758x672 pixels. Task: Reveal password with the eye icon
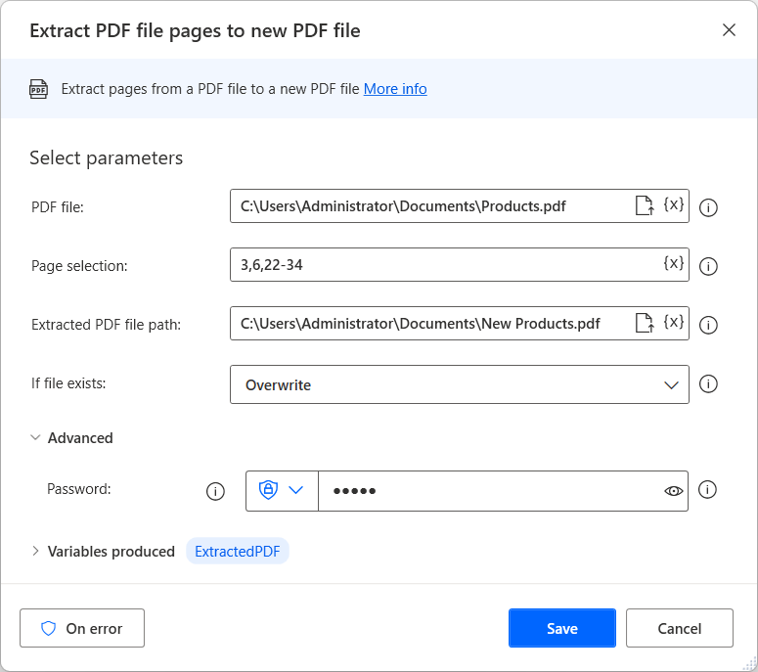tap(674, 491)
